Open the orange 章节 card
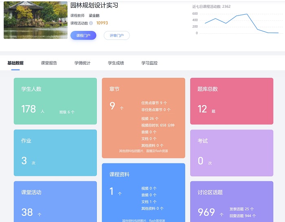This screenshot has width=285, height=222. (143, 118)
